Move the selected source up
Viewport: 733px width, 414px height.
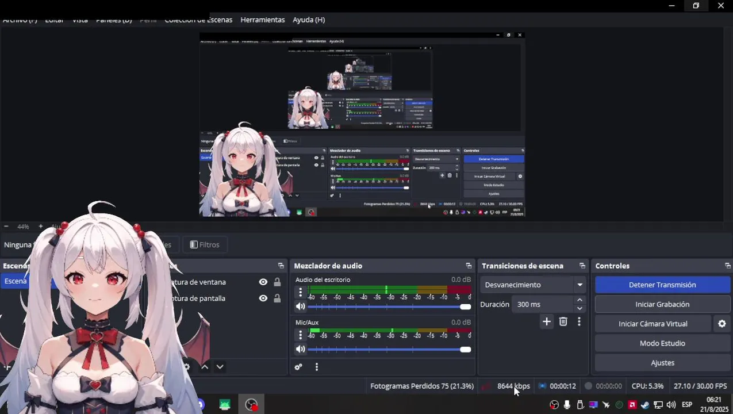pyautogui.click(x=205, y=367)
